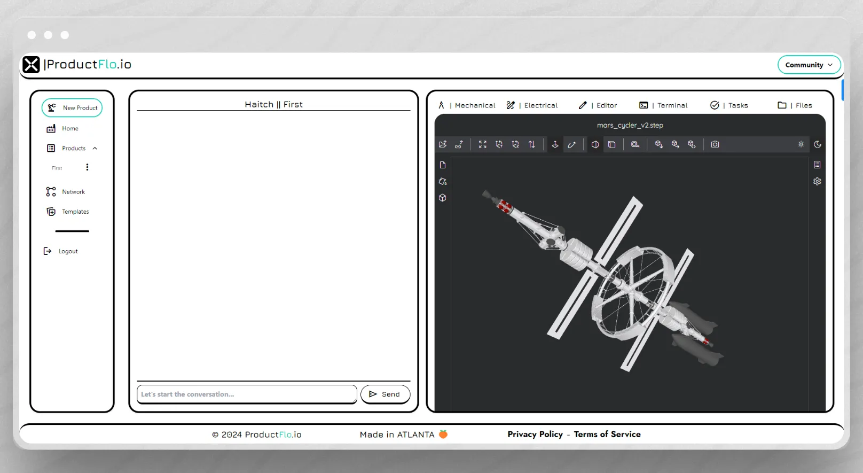Switch to the Electrical tab
863x473 pixels.
click(x=532, y=105)
